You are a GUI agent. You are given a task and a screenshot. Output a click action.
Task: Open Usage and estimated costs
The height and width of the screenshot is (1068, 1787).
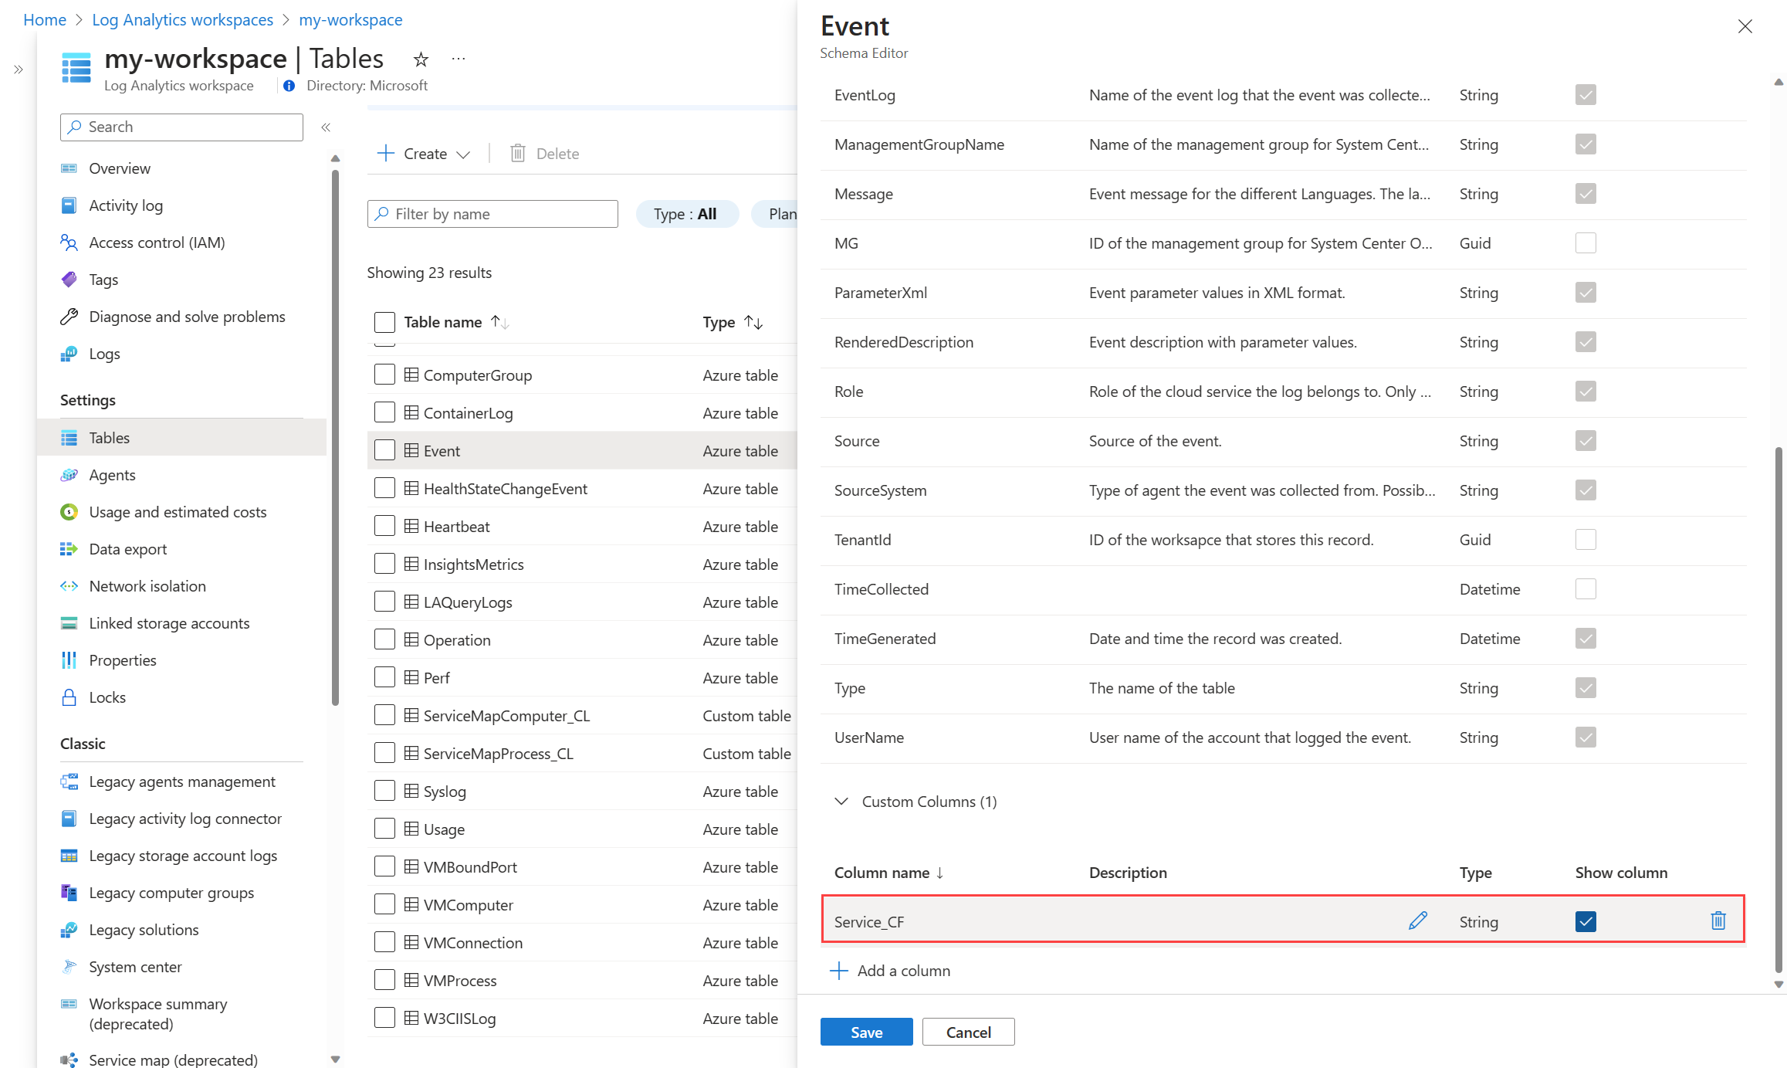(178, 512)
